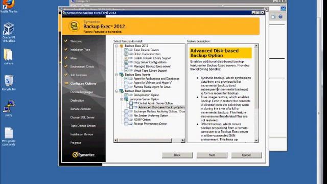Collapse the Backup Exec 2012 tree node

click(117, 46)
